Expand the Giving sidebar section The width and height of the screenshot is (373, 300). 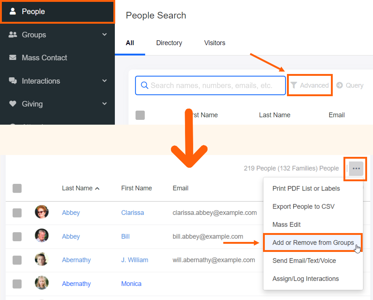[105, 104]
